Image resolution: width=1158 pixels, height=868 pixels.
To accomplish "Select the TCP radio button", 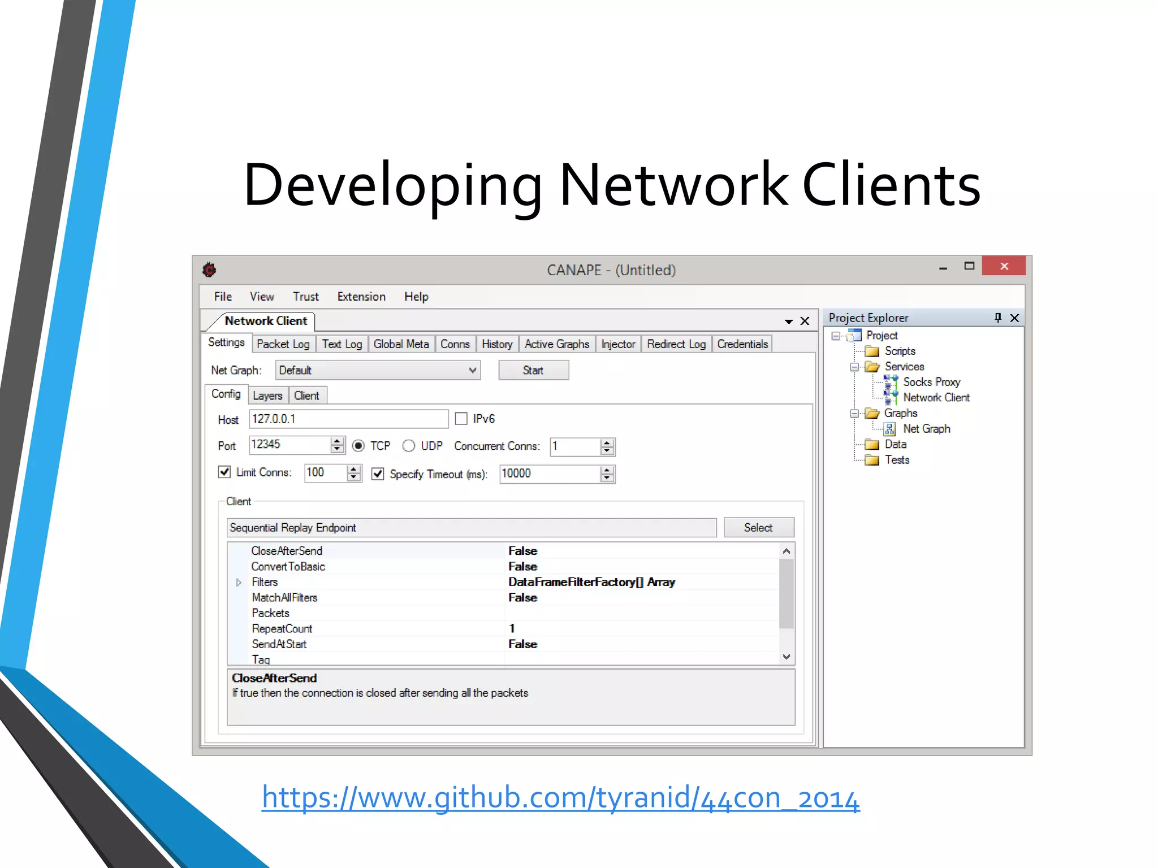I will coord(358,446).
